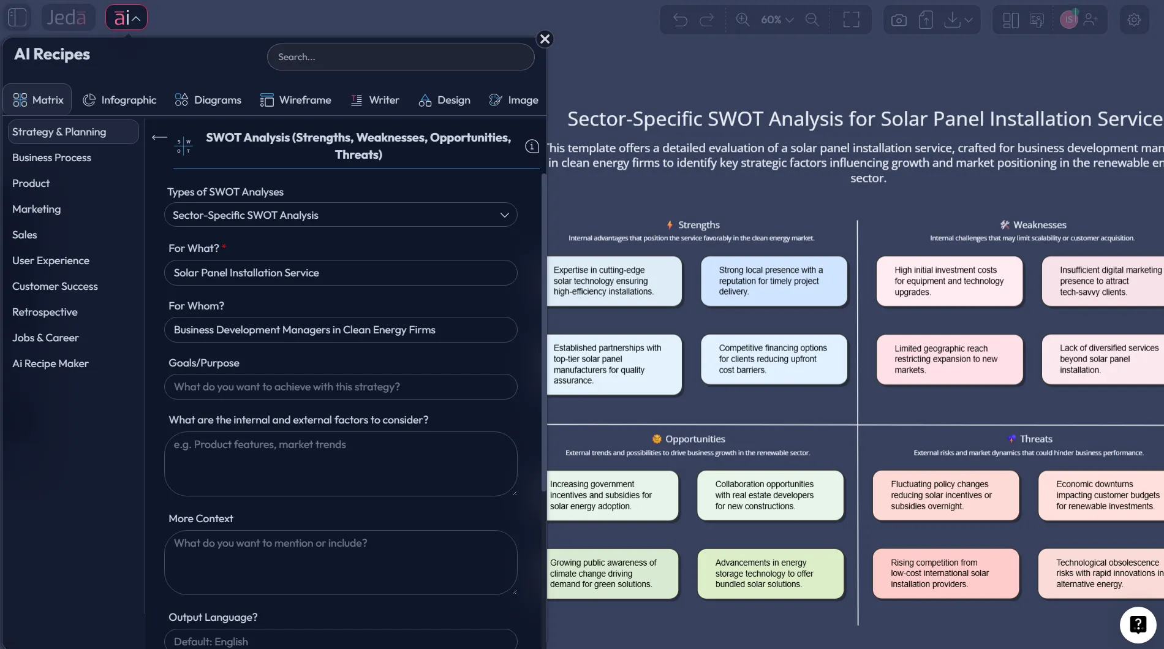Image resolution: width=1164 pixels, height=649 pixels.
Task: Undo the last action
Action: (680, 19)
